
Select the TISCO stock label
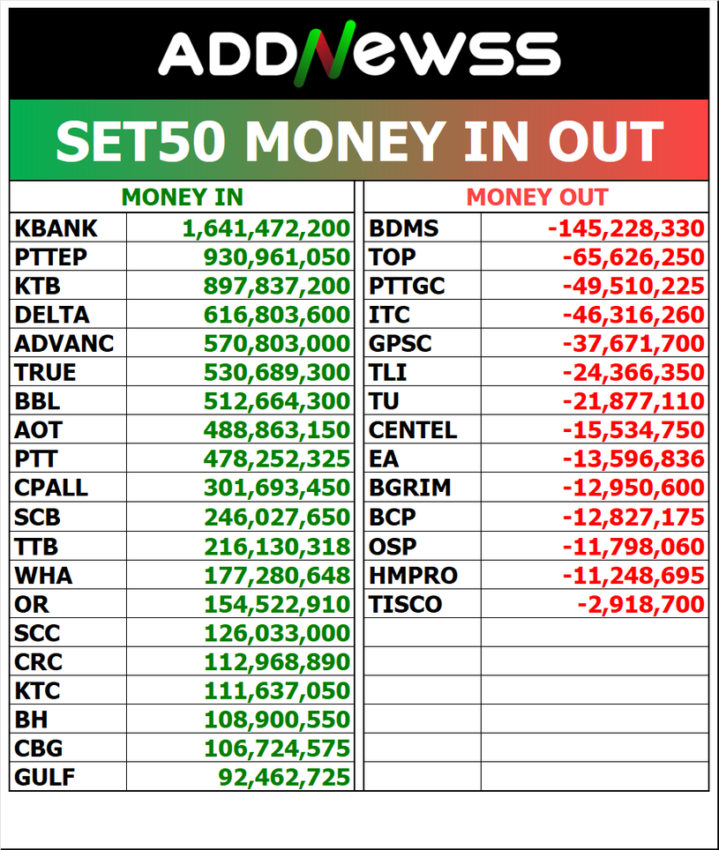coord(405,605)
